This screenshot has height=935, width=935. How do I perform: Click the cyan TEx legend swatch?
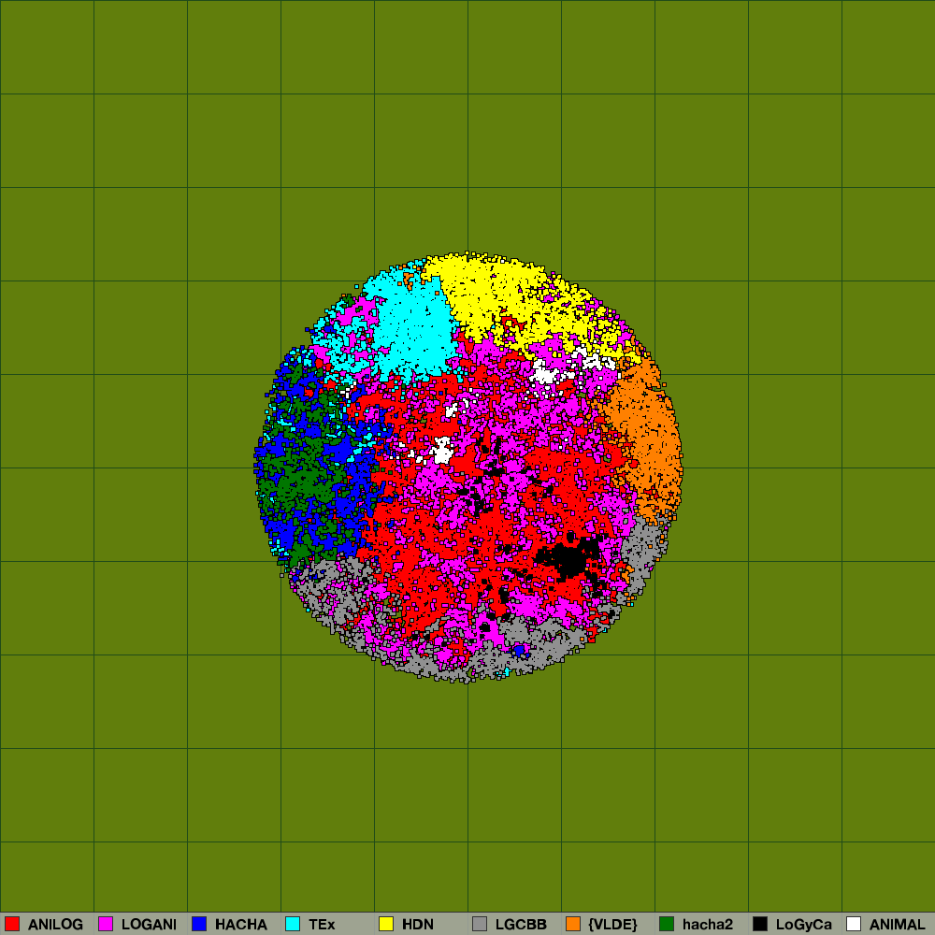click(293, 924)
